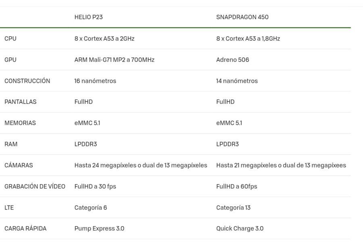The height and width of the screenshot is (245, 363).
Task: Click the Categoría 6 cell
Action: pos(90,207)
